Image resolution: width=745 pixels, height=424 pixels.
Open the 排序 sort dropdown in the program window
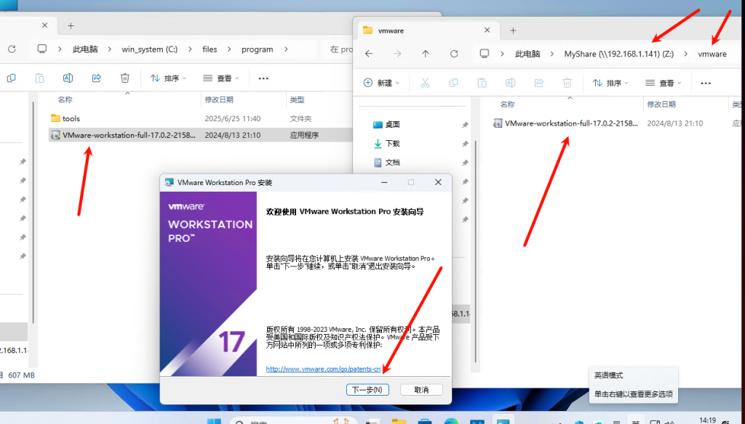pyautogui.click(x=168, y=78)
